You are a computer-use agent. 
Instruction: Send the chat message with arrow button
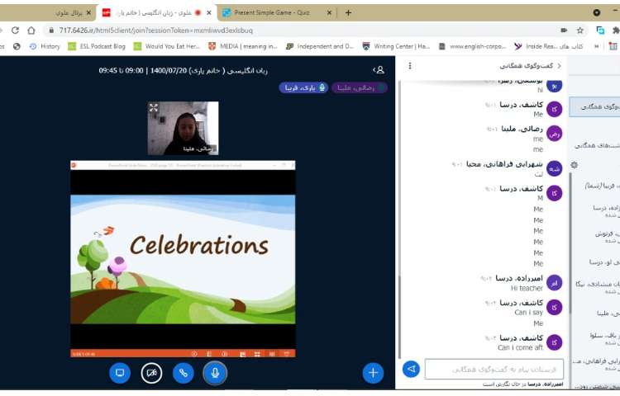point(411,369)
